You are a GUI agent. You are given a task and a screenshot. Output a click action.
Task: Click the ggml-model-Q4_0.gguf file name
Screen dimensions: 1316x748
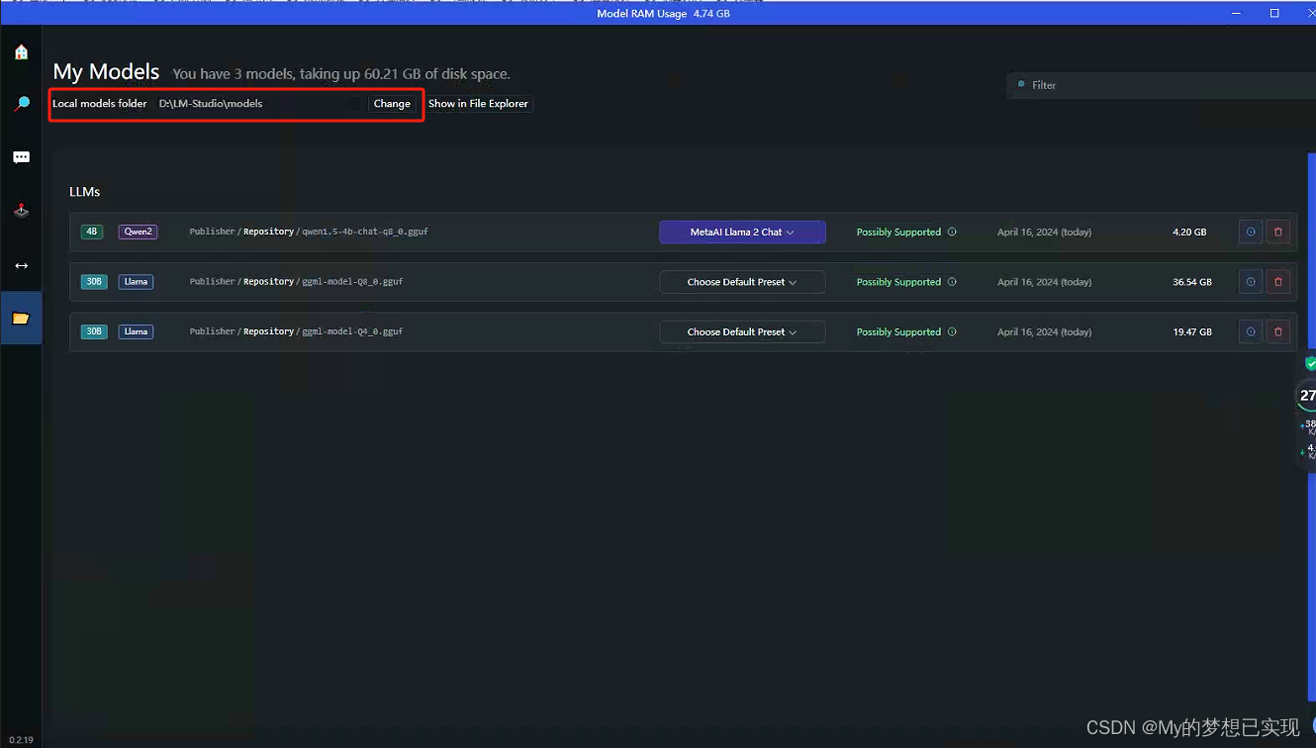pyautogui.click(x=352, y=331)
